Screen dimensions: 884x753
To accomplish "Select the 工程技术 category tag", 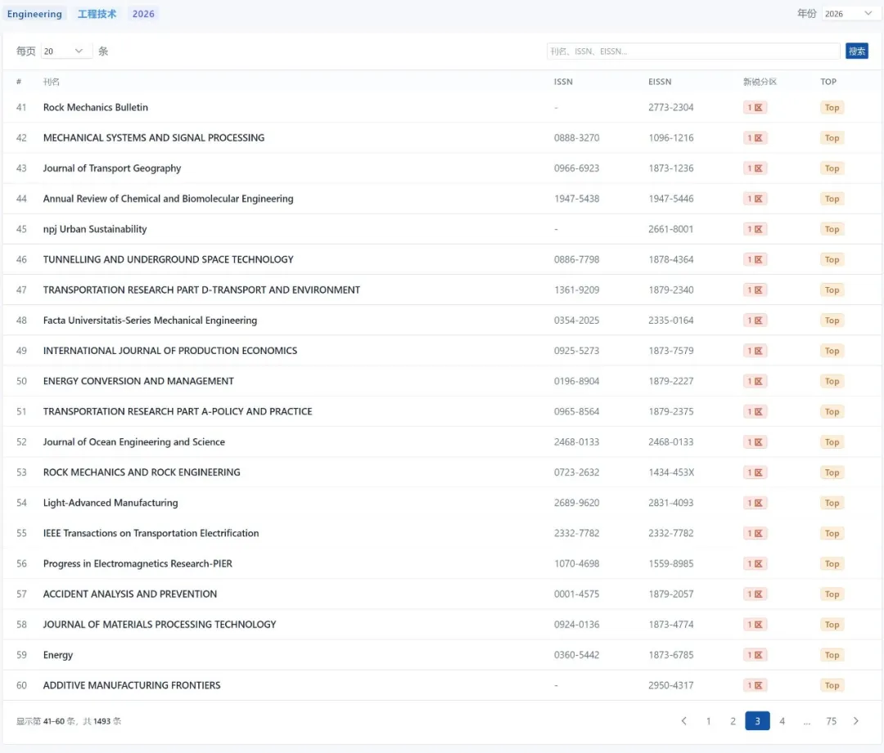I will click(x=97, y=14).
